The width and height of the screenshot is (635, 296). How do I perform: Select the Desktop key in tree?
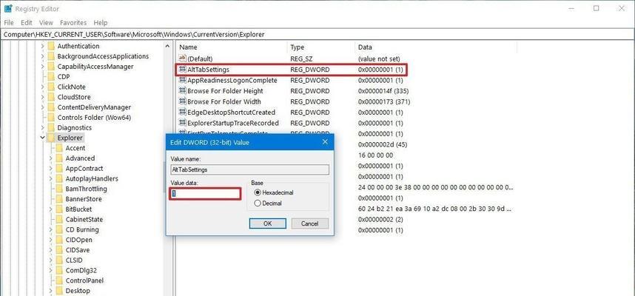point(78,291)
